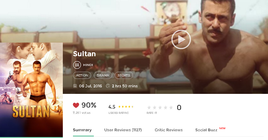This screenshot has width=268, height=140.
Task: Select the Drama genre tag
Action: (103, 75)
